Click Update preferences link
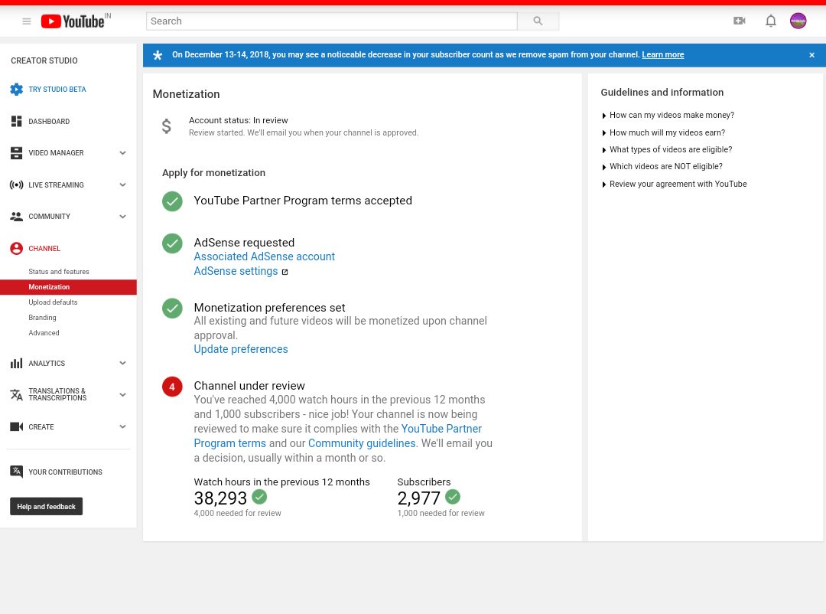Screen dimensions: 826x614 pos(241,349)
